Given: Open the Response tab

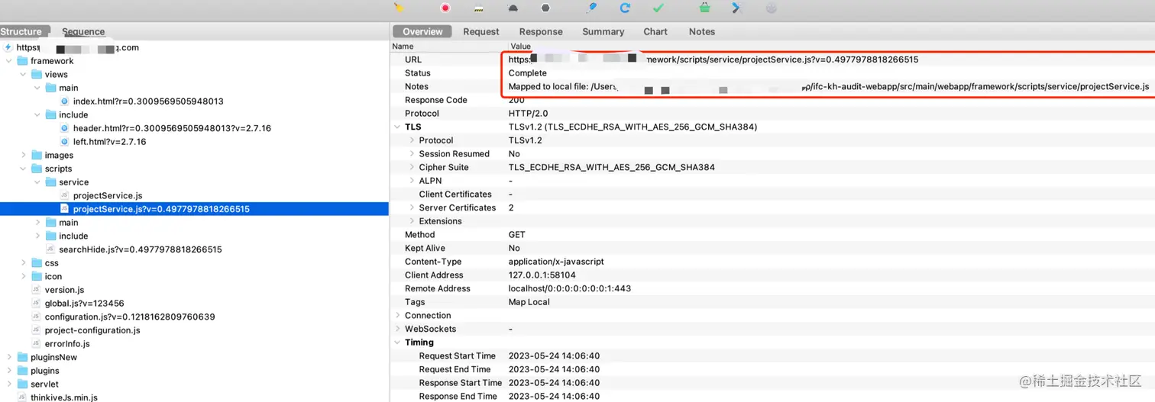Looking at the screenshot, I should (x=541, y=31).
